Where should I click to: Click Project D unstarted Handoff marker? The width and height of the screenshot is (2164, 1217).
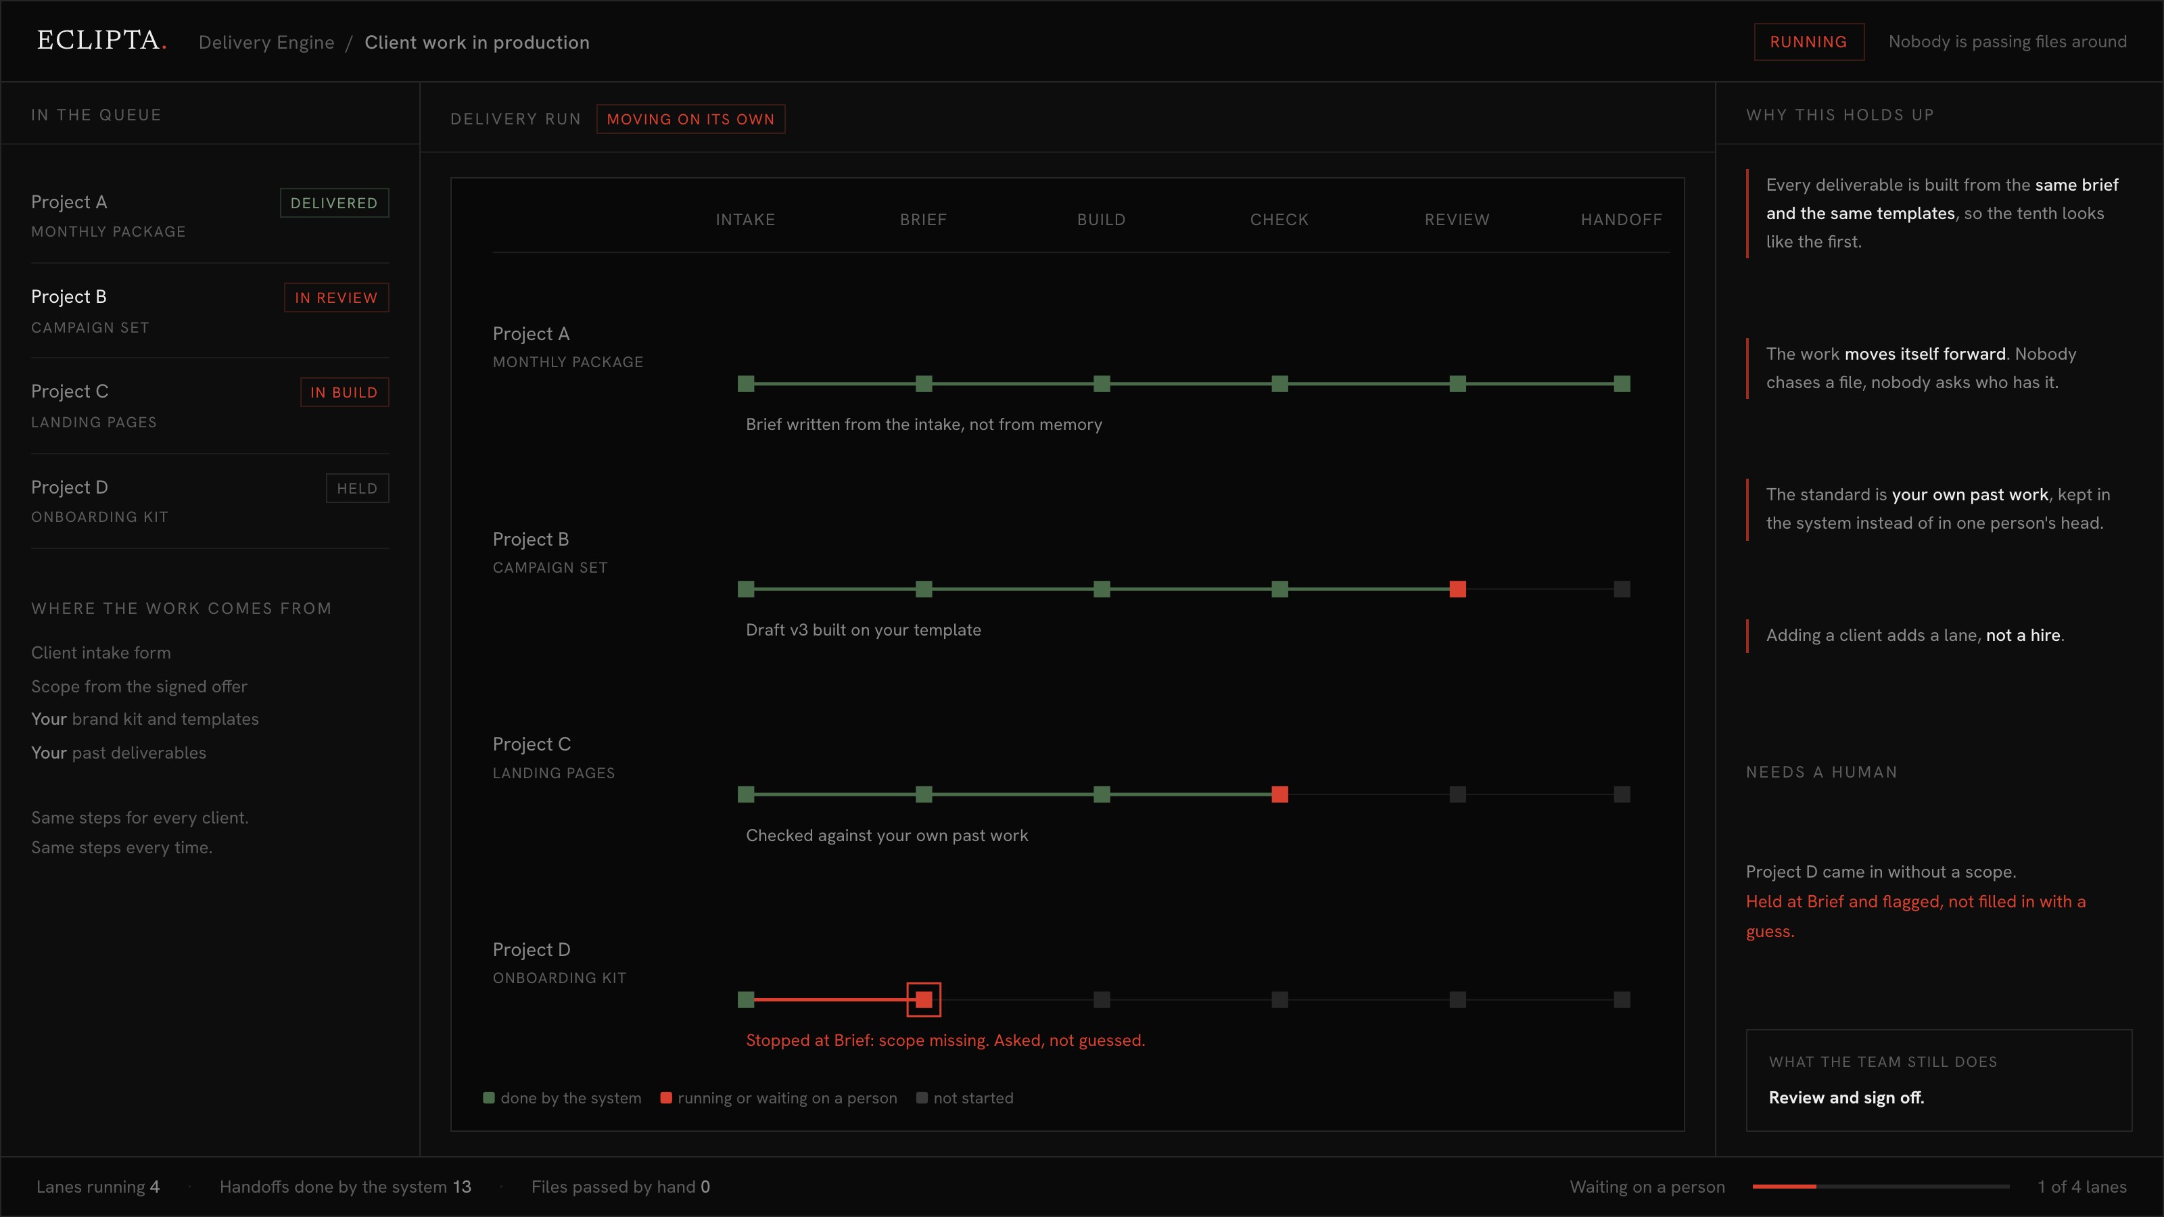coord(1622,999)
